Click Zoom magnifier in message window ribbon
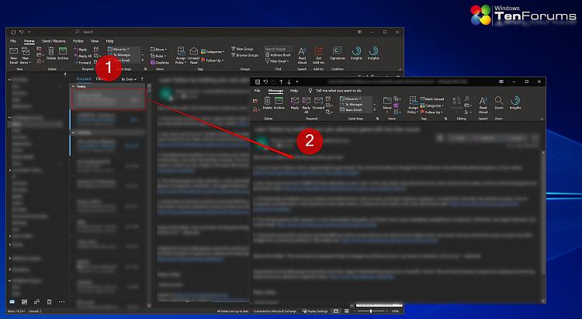Screen dimensions: 582x319 499,102
